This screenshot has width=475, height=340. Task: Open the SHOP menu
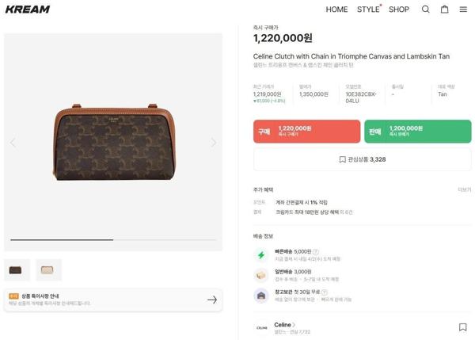(x=399, y=10)
